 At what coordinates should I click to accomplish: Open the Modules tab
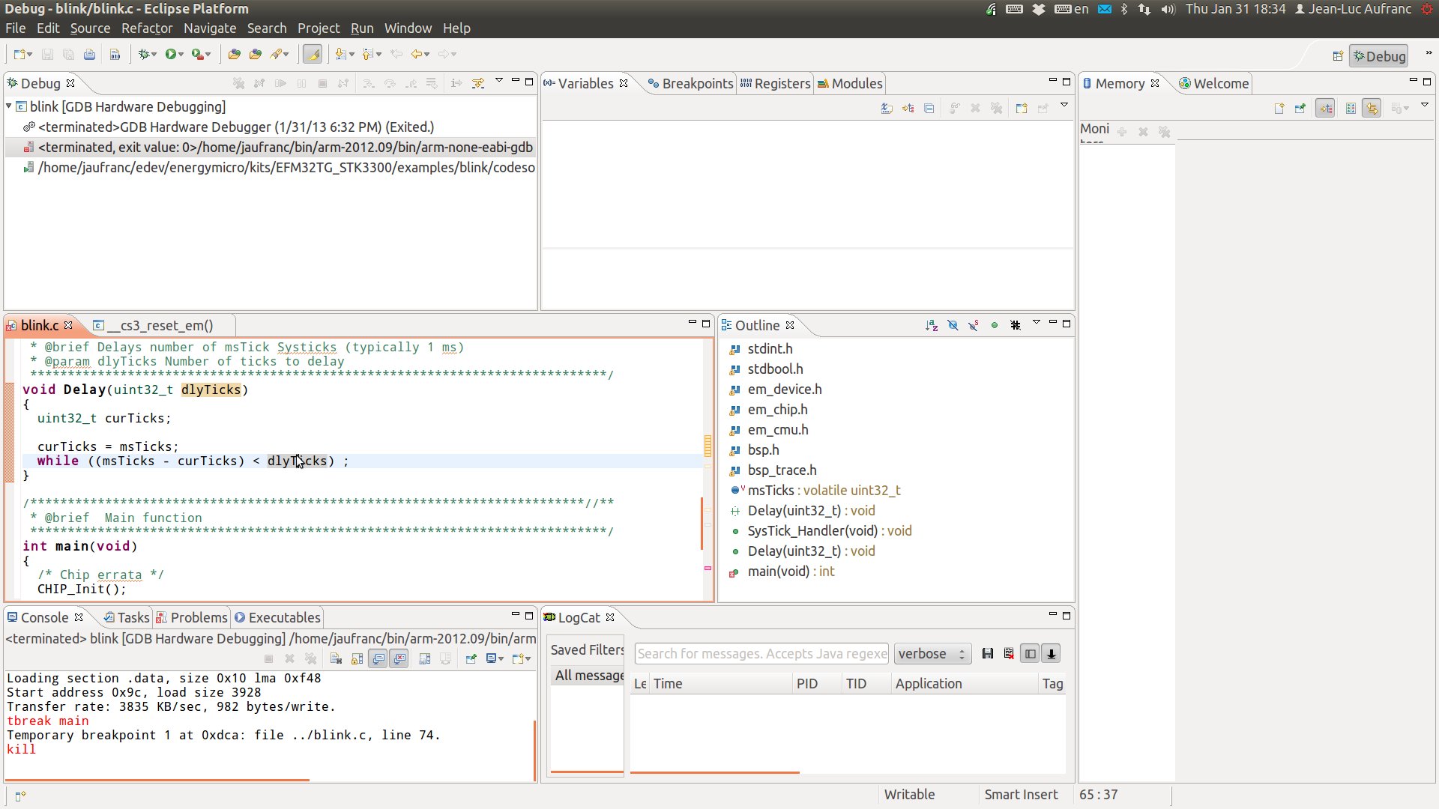[850, 83]
